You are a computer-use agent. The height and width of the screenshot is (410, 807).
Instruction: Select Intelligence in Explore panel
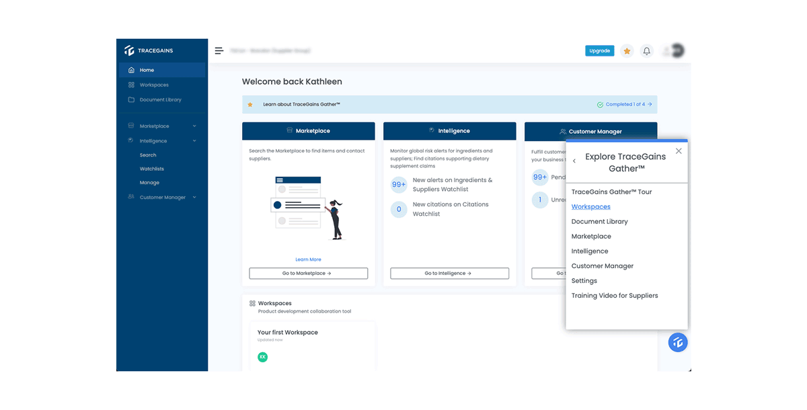pos(590,251)
